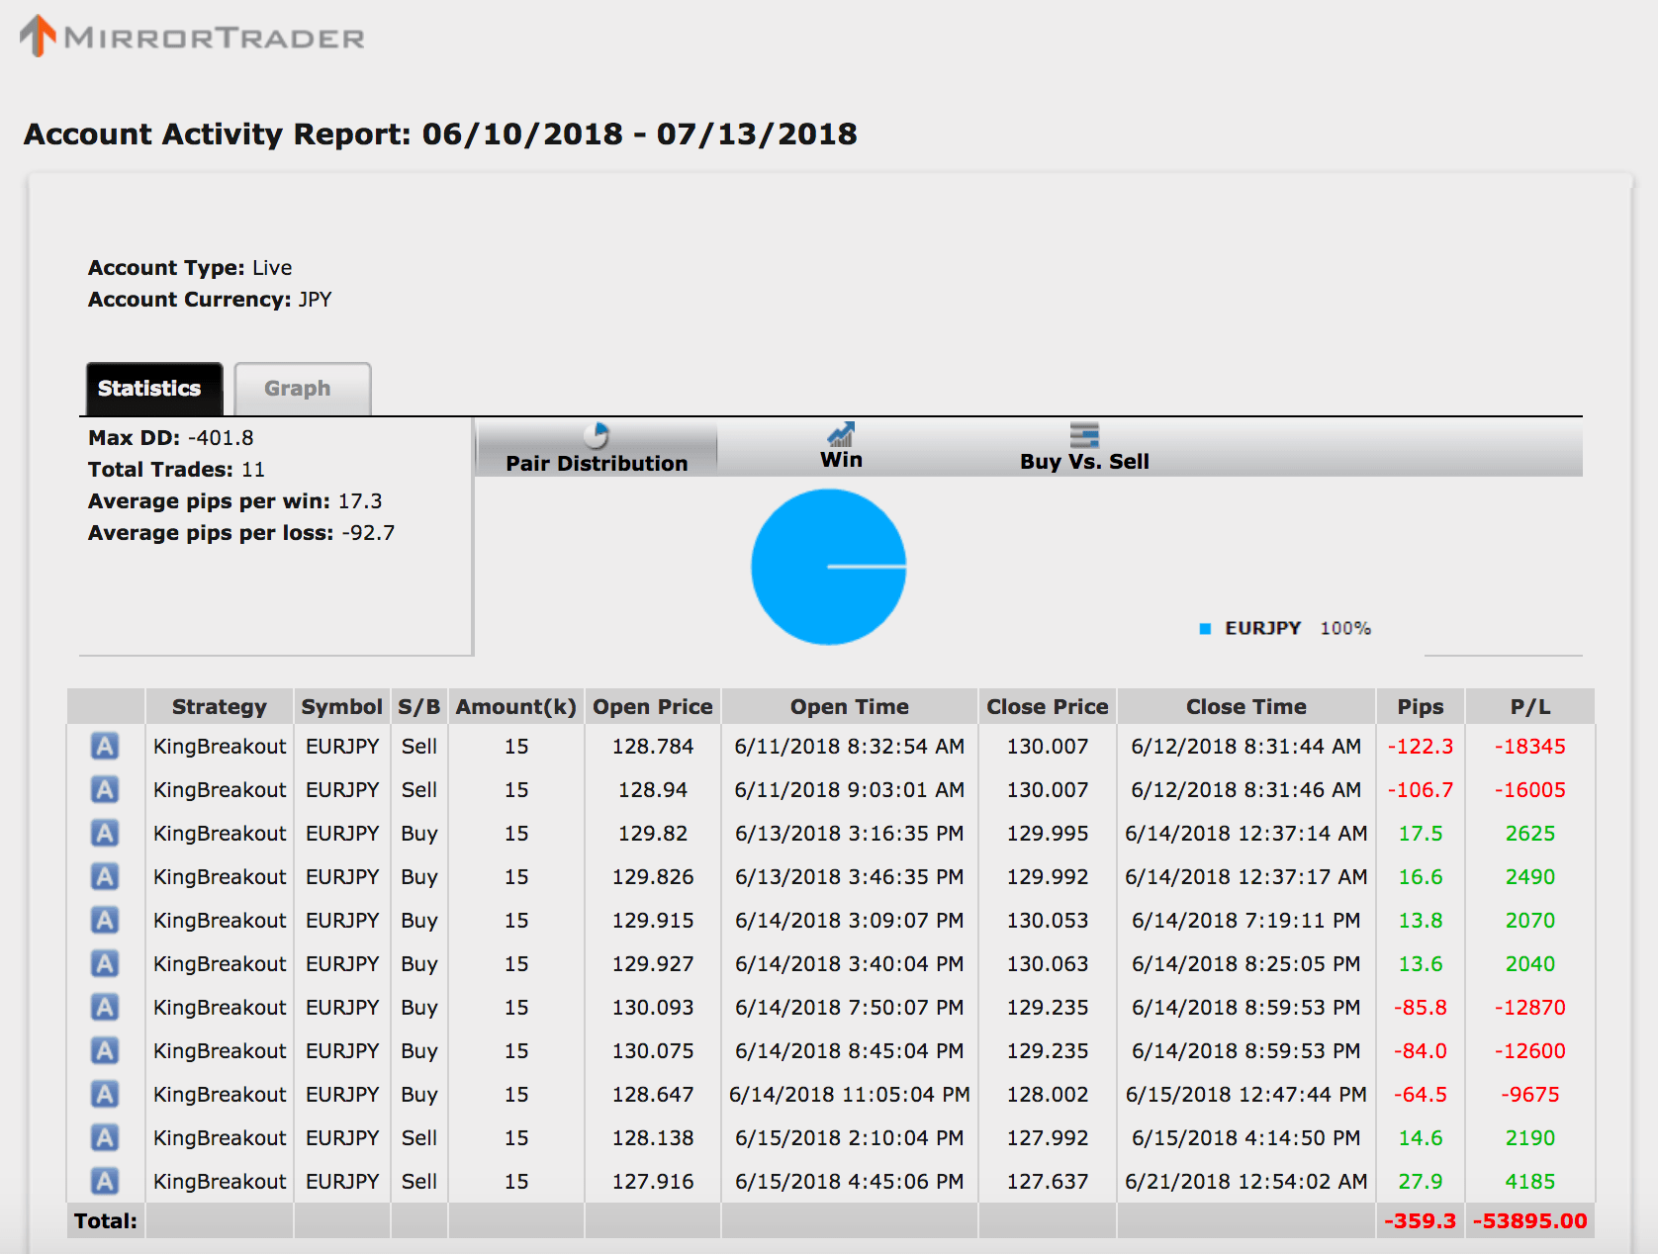
Task: Click the 128.138 open price
Action: [653, 1138]
